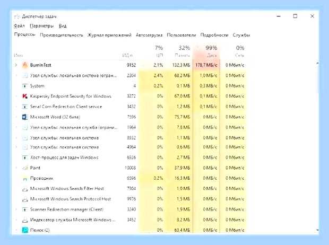Screen dimensions: 329x245
Task: Open the Вид menu
Action: (x=63, y=26)
